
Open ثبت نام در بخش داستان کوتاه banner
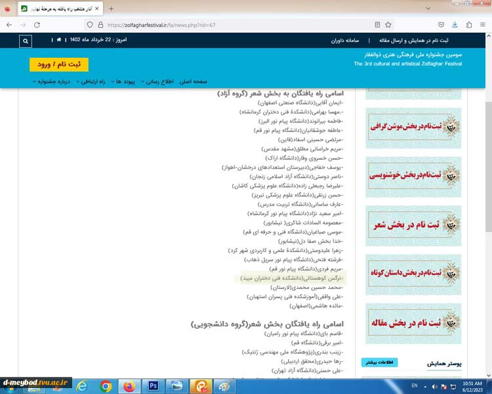tap(413, 274)
